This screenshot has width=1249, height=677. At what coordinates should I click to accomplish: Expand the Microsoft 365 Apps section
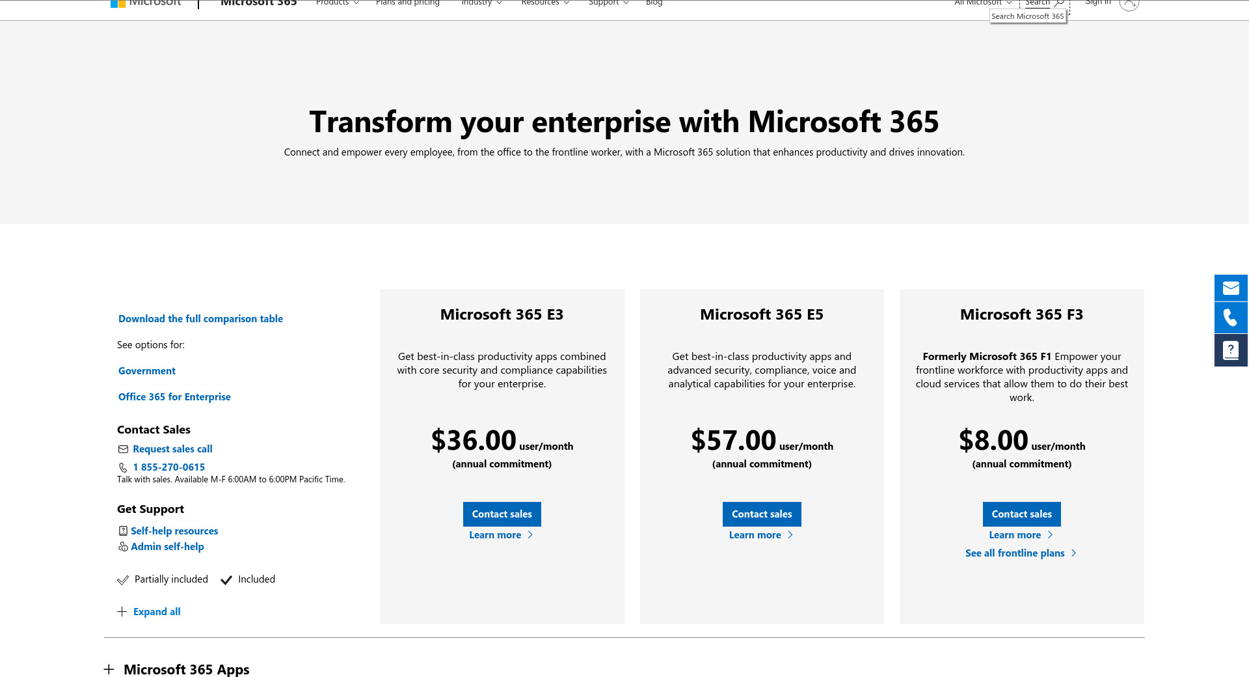click(109, 669)
